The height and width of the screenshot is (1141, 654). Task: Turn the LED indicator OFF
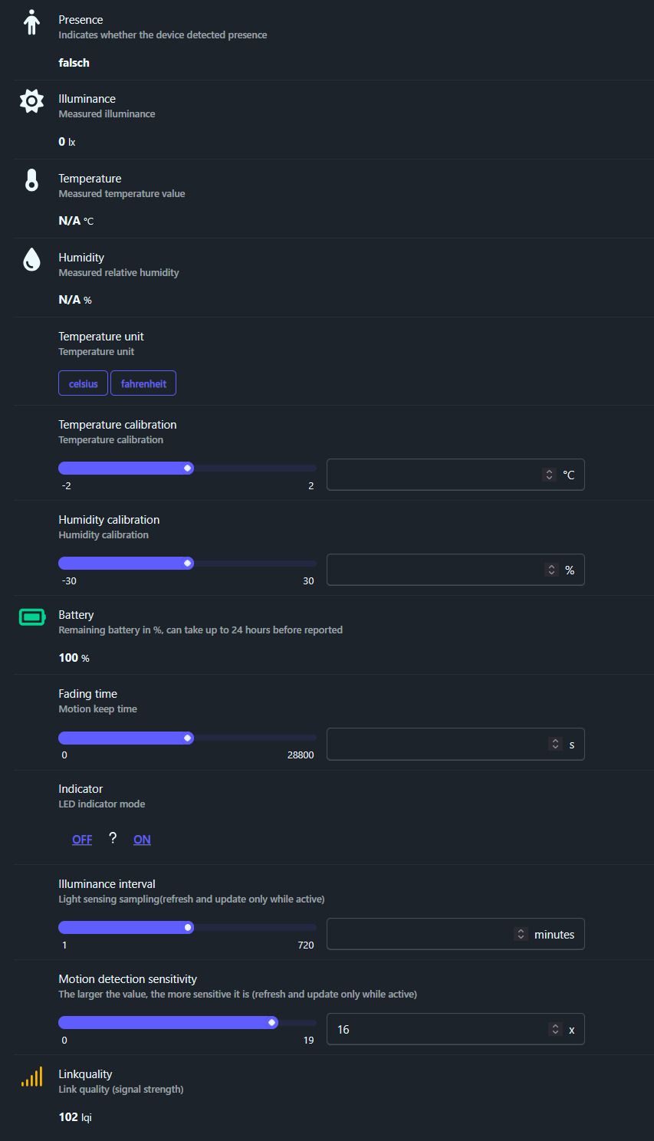pyautogui.click(x=82, y=840)
